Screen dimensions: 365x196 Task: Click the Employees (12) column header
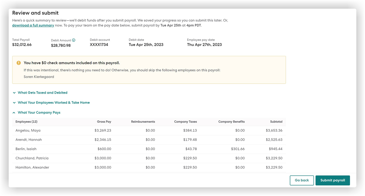click(26, 122)
